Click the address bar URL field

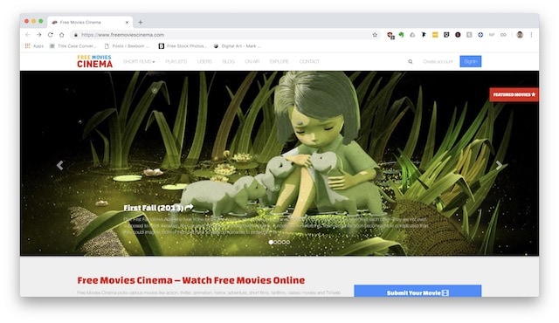tap(226, 35)
